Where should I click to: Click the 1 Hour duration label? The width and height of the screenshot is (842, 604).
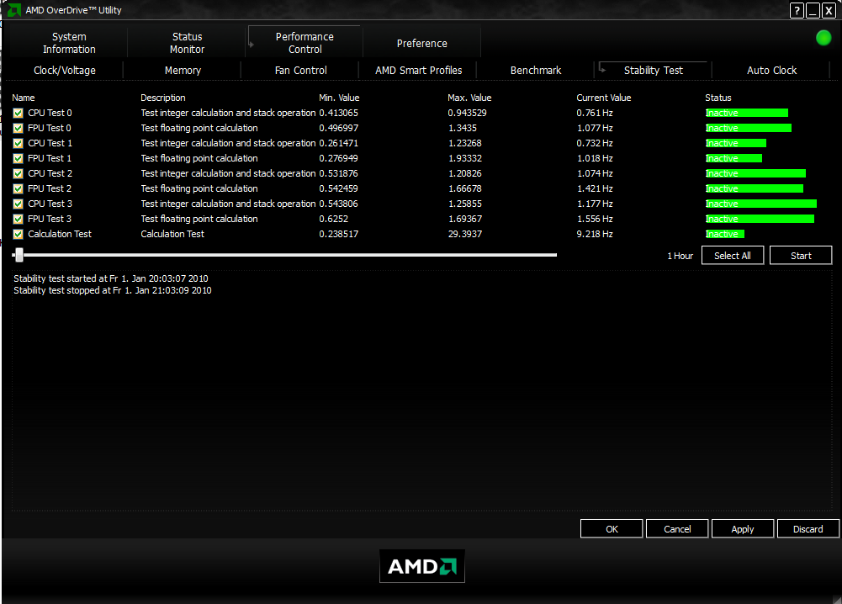click(680, 256)
